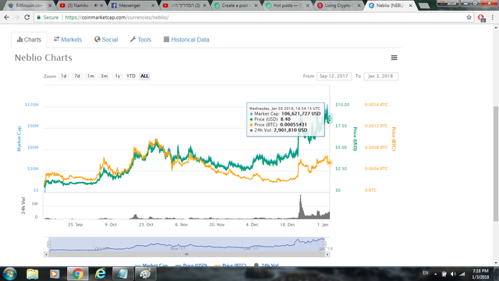Switch to the Markets tab
The width and height of the screenshot is (499, 281).
(x=68, y=40)
